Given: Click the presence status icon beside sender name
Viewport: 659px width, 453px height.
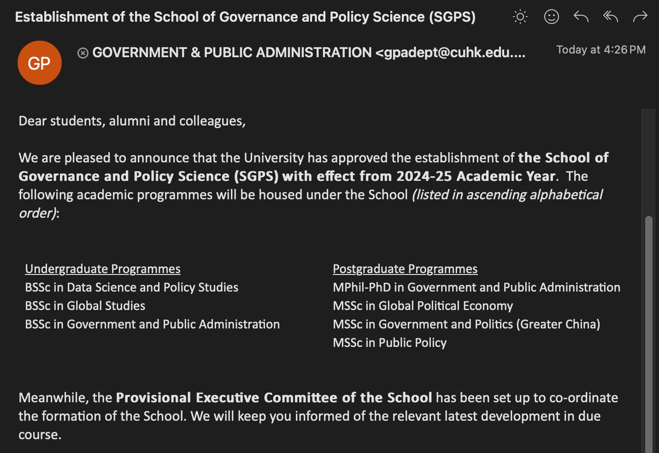Looking at the screenshot, I should point(83,53).
